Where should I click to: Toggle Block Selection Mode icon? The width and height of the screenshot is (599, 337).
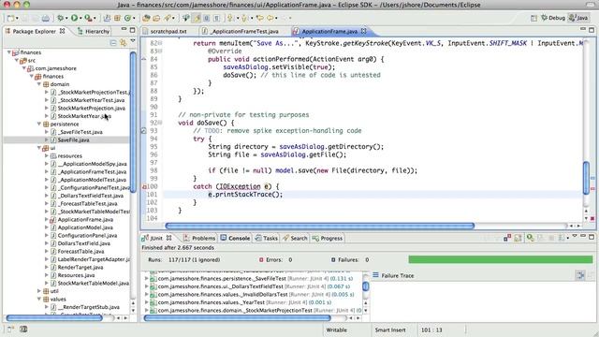[207, 18]
